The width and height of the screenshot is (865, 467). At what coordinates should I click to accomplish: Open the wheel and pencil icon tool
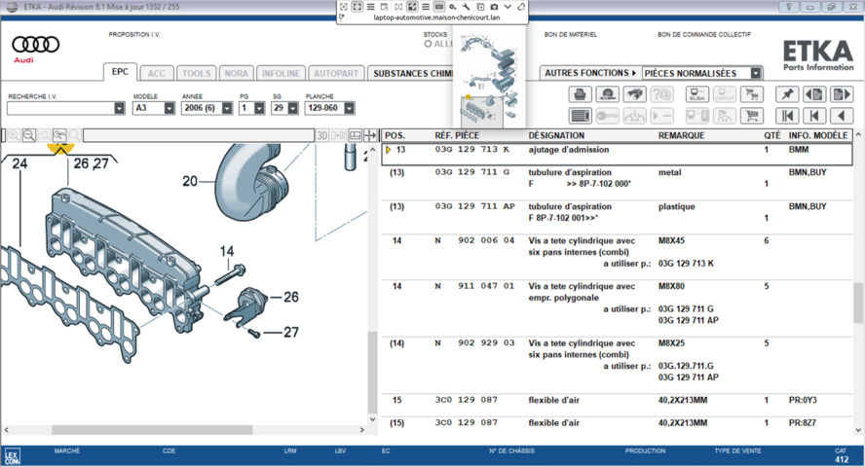608,94
